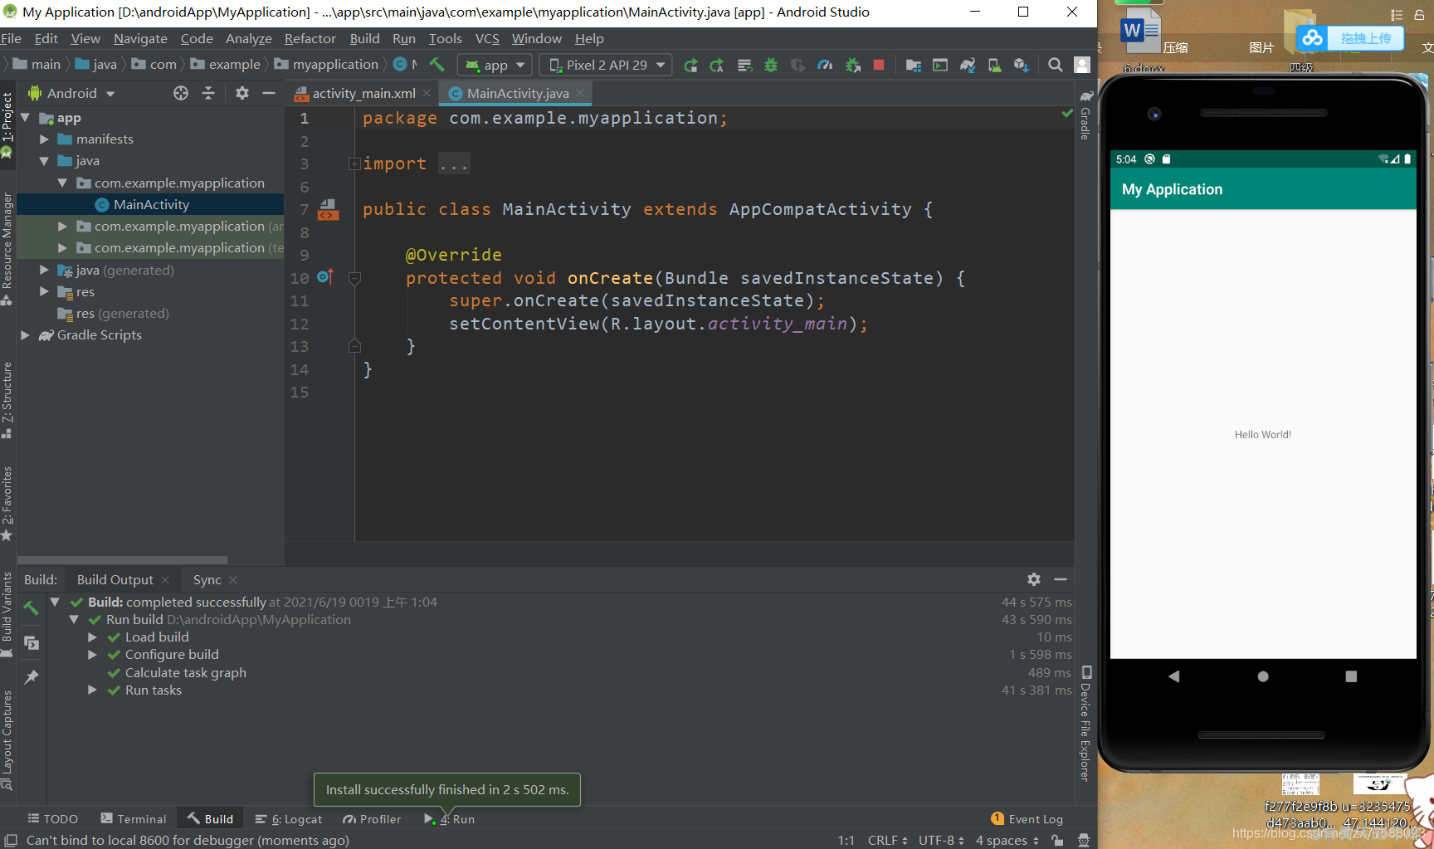Toggle read-only lock in status bar
This screenshot has width=1434, height=849.
pos(1057,840)
